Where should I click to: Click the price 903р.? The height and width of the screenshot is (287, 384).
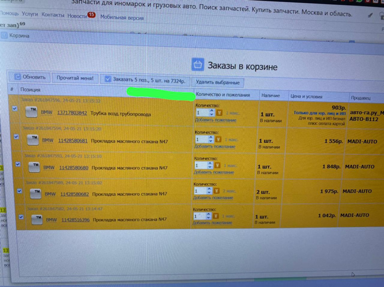click(339, 107)
